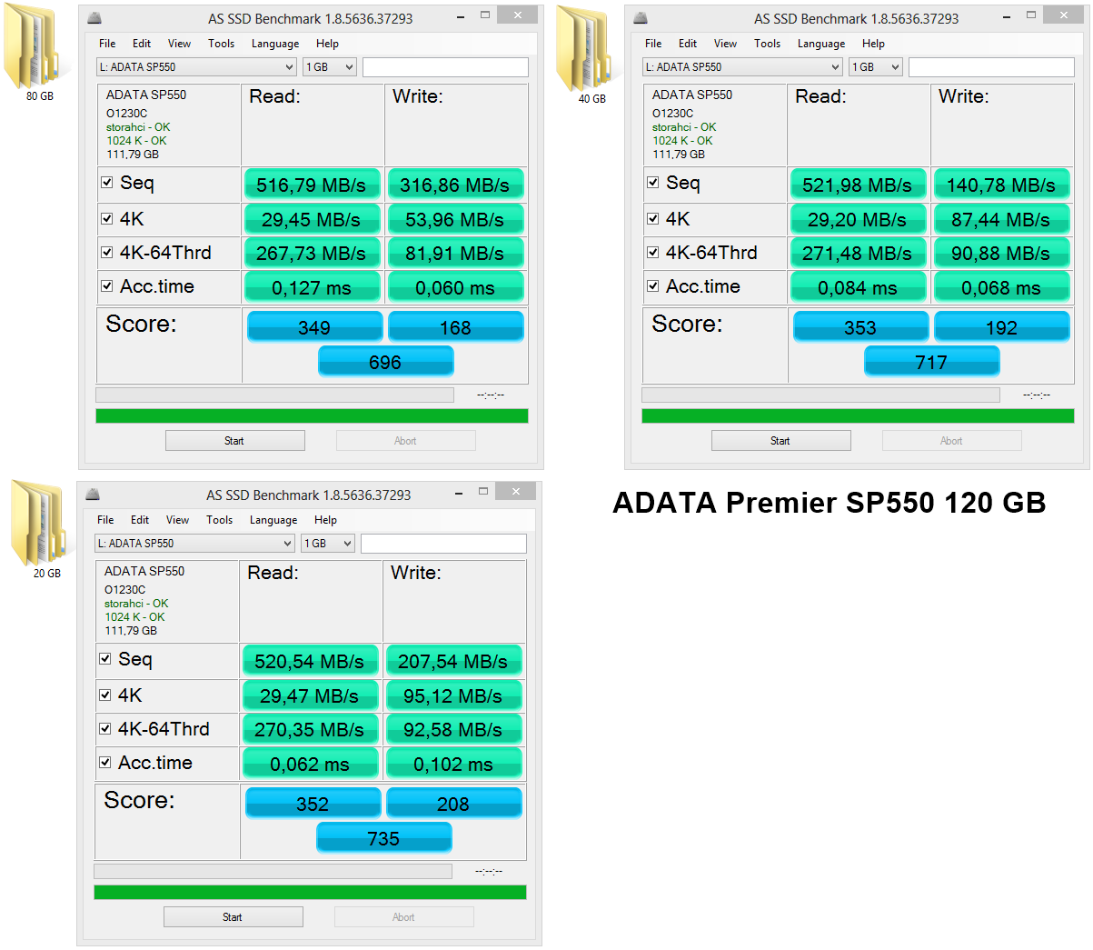Click read access time 0,084 ms
1093x950 pixels.
pos(858,287)
